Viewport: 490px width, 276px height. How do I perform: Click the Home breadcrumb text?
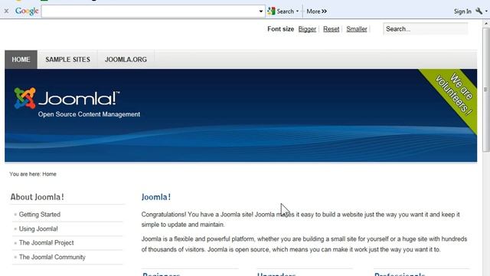pos(49,174)
